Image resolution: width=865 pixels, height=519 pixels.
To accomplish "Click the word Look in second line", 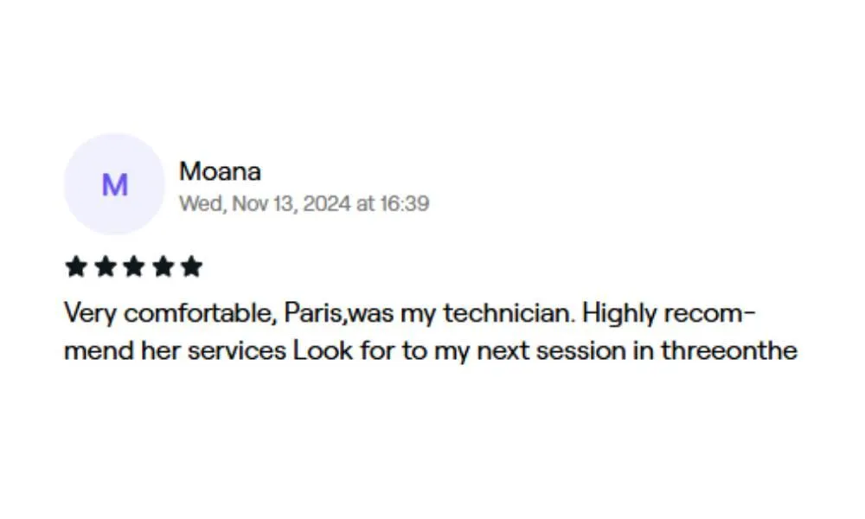I will tap(323, 350).
